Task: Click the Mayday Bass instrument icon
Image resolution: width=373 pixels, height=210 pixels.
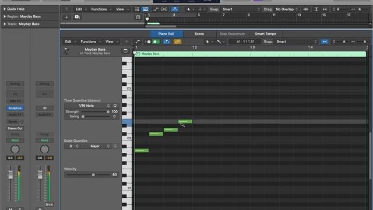Action: click(66, 51)
